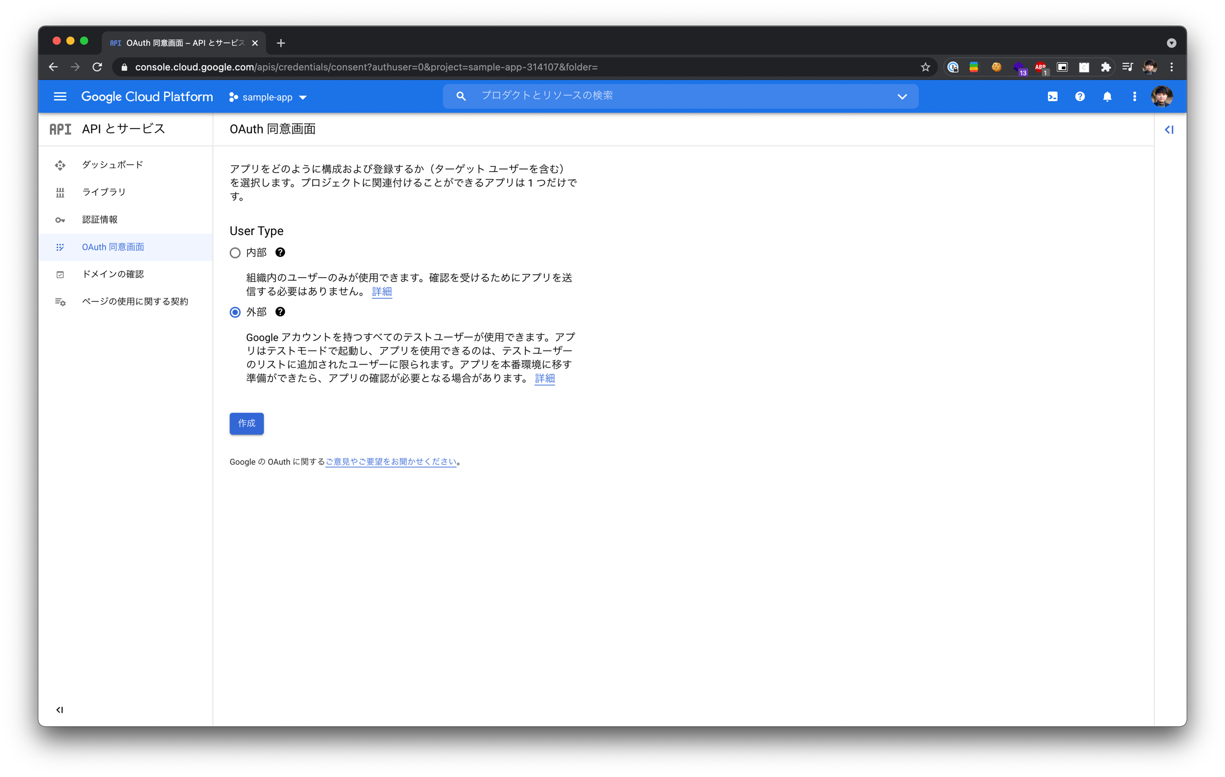Open the notifications bell
1225x777 pixels.
[1107, 97]
